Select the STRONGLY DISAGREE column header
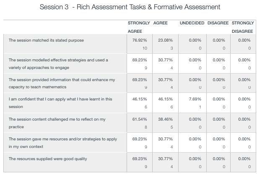This screenshot has height=174, width=257. coord(243,27)
